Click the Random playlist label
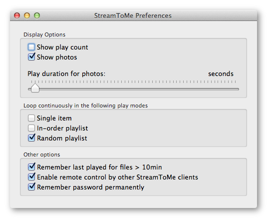Image resolution: width=267 pixels, height=218 pixels. click(62, 138)
